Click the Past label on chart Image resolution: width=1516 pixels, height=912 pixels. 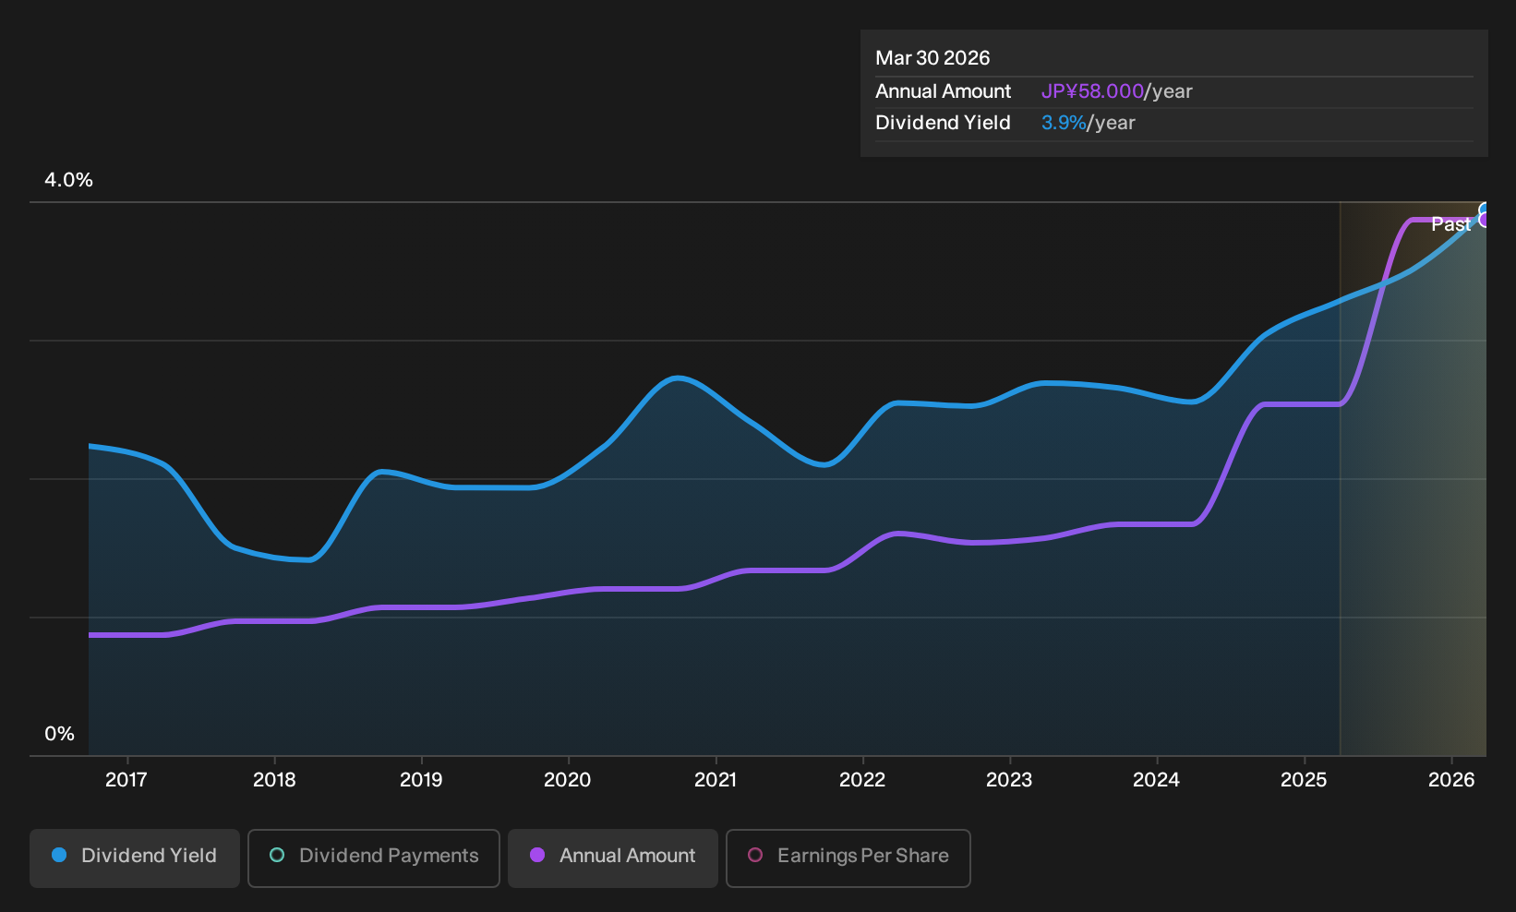tap(1450, 224)
